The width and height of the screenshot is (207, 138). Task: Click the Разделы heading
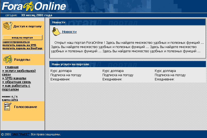point(22,59)
